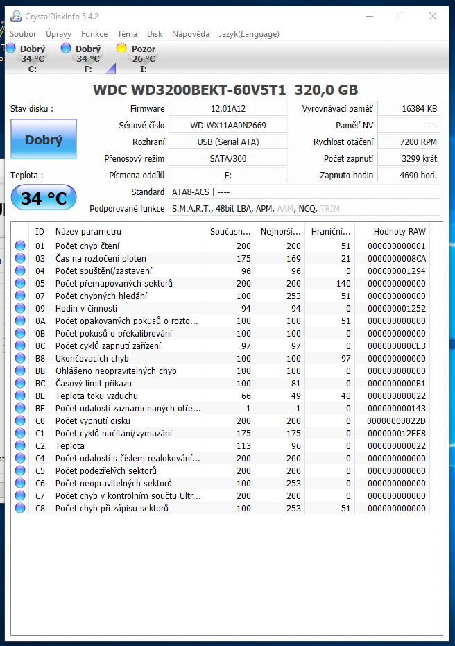Click the 7200 RPM rotation rate field
The image size is (455, 646).
(x=409, y=142)
